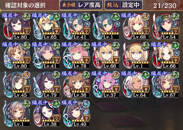Click the 山 mountain icon on Lv.37 character
This screenshot has height=130, width=183.
tap(116, 75)
